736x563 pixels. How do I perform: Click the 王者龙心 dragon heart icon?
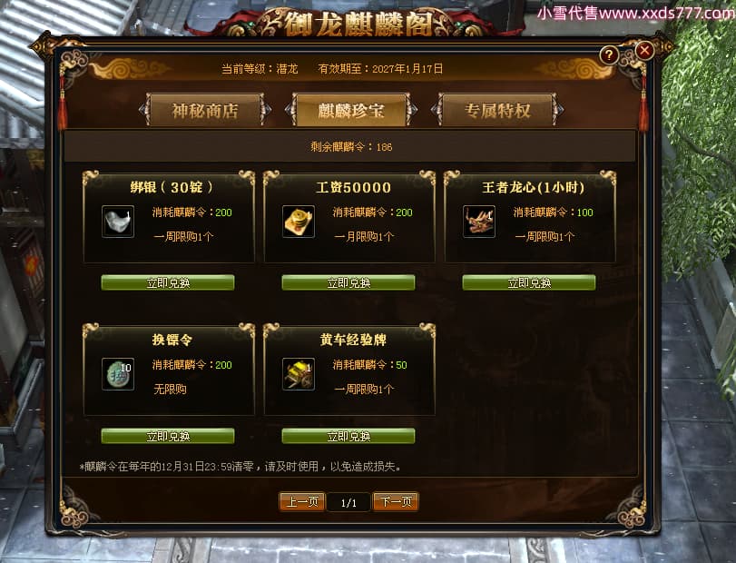[x=479, y=222]
